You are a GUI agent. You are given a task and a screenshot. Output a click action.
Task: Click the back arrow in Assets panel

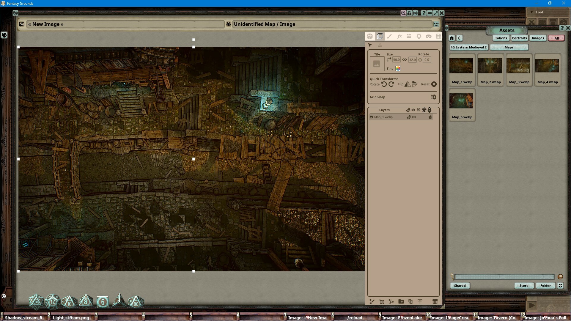click(460, 38)
